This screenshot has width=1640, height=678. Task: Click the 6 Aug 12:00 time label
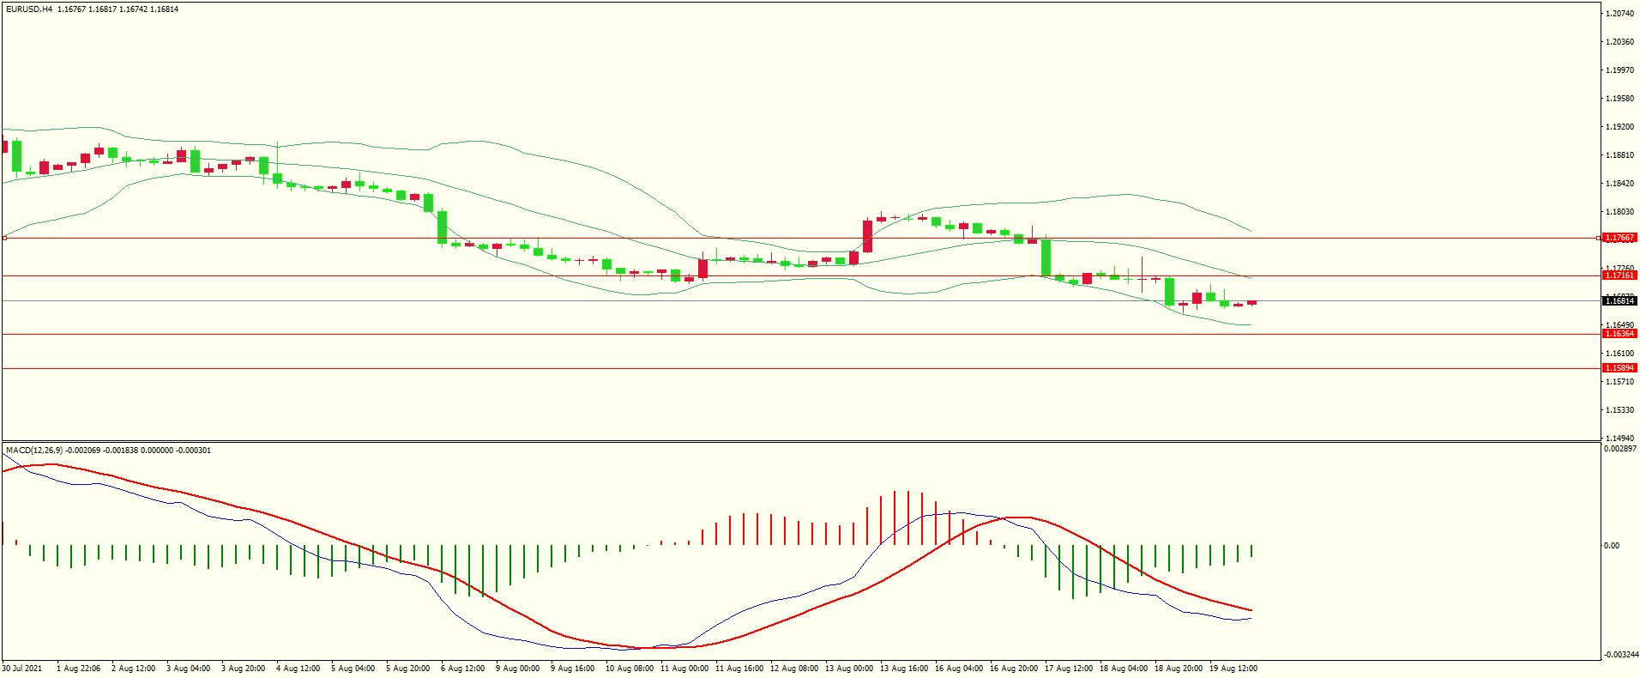coord(462,669)
